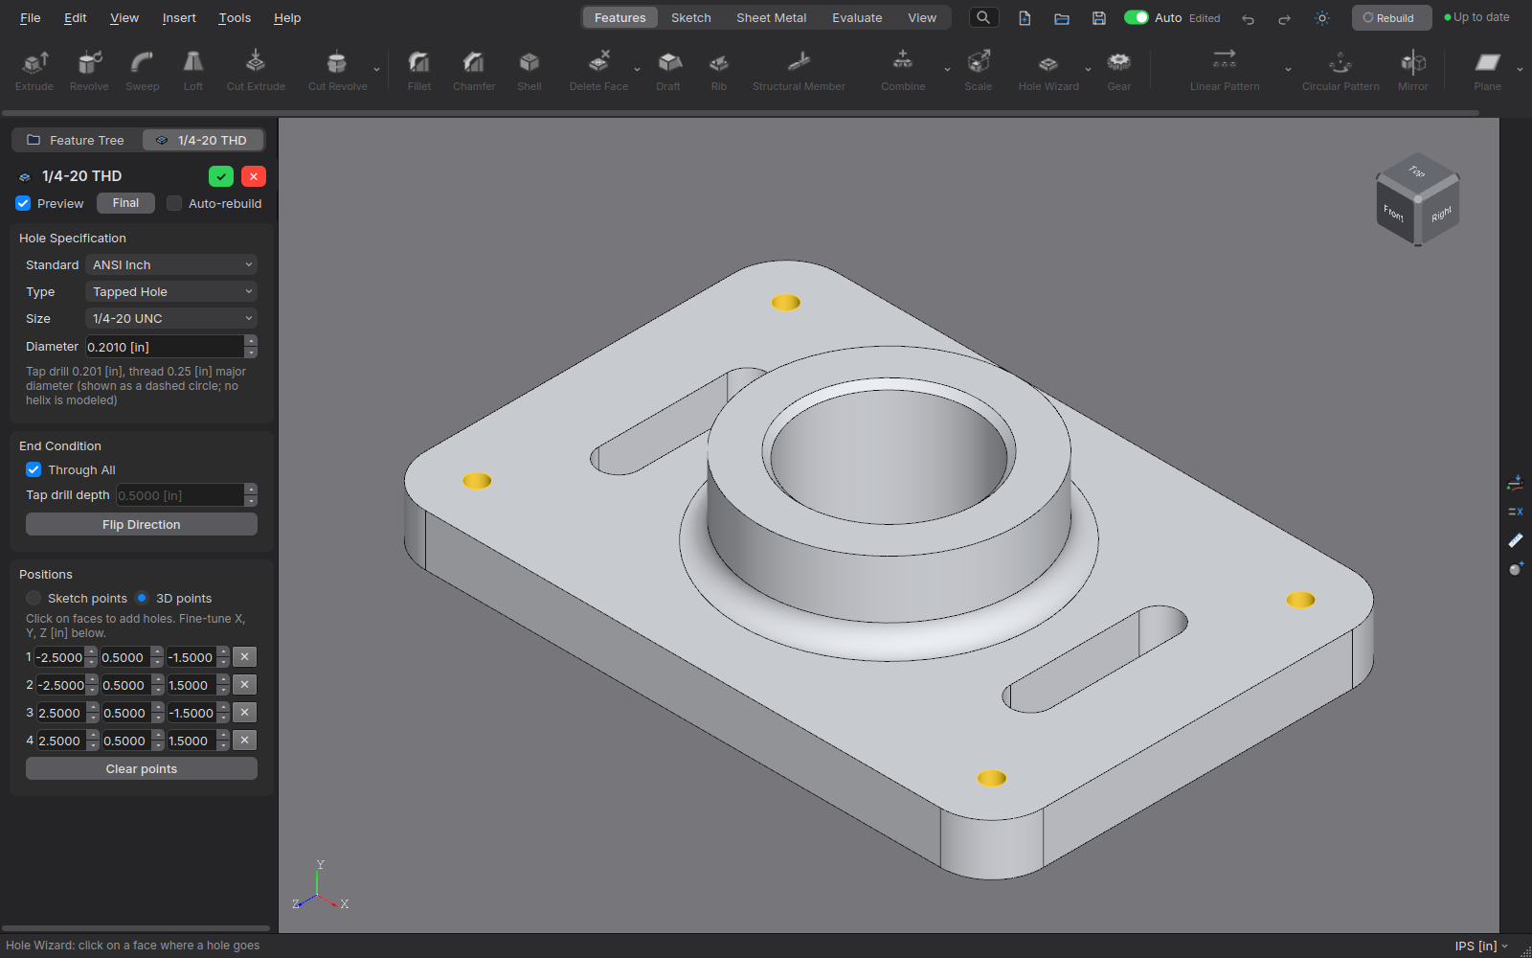Expand the Hole Wizard dropdown arrow
Screen dimensions: 1532x958
[x=1088, y=70]
